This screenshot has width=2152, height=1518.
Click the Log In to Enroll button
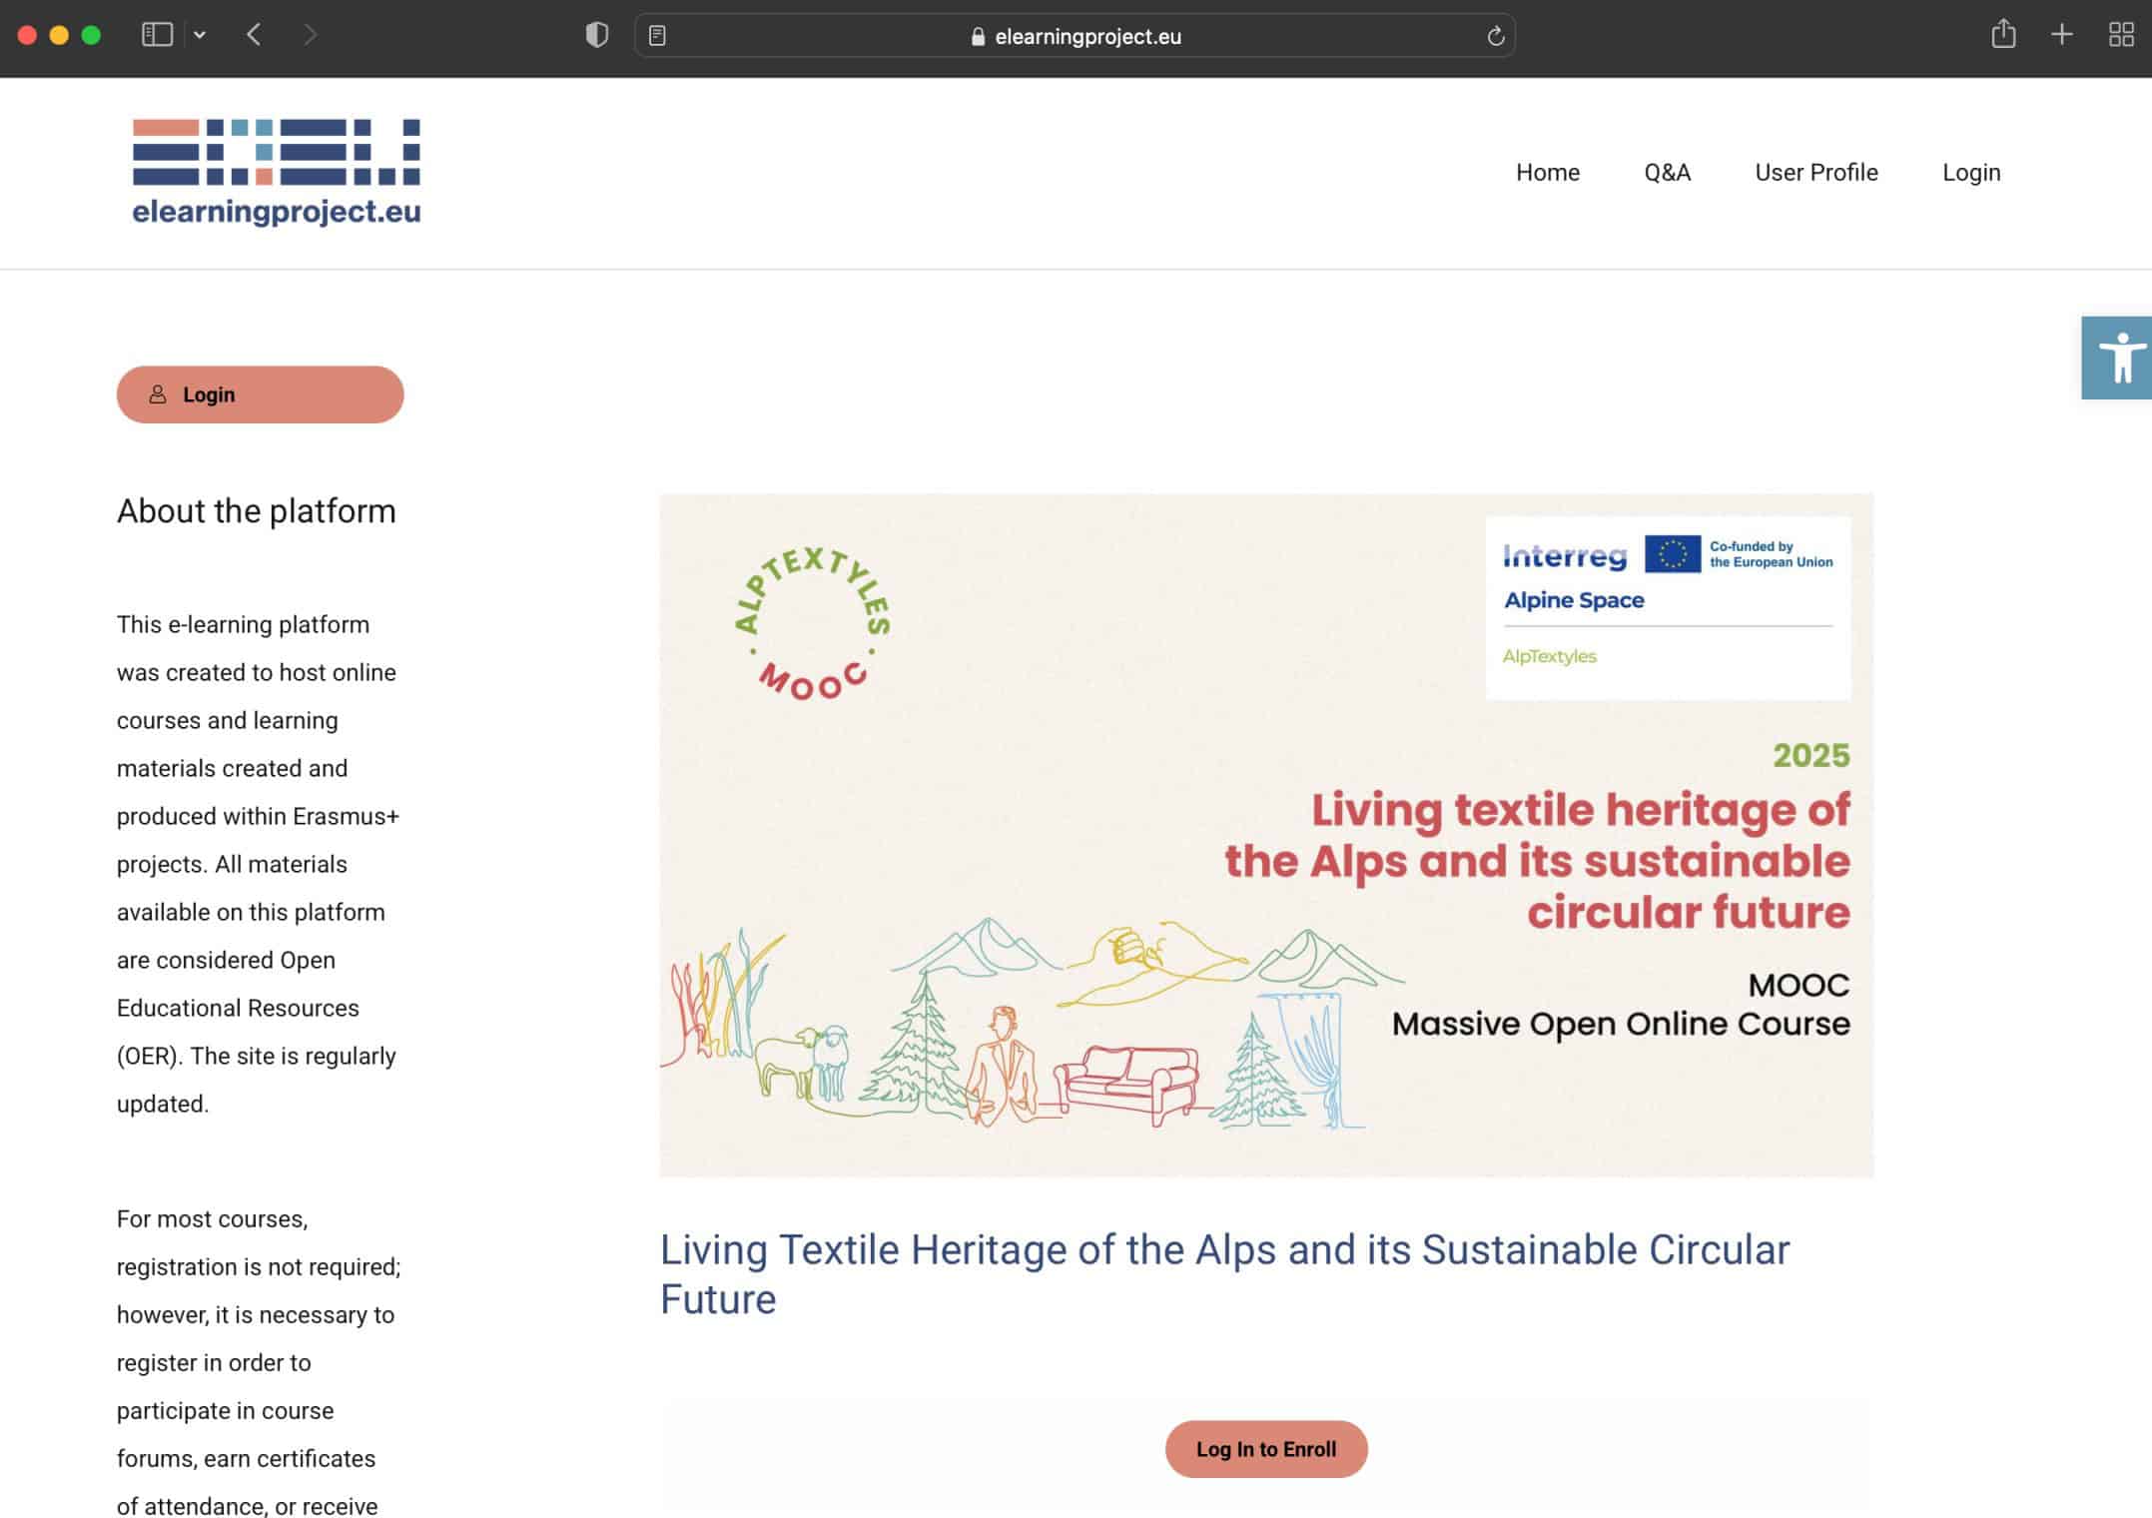(x=1265, y=1448)
